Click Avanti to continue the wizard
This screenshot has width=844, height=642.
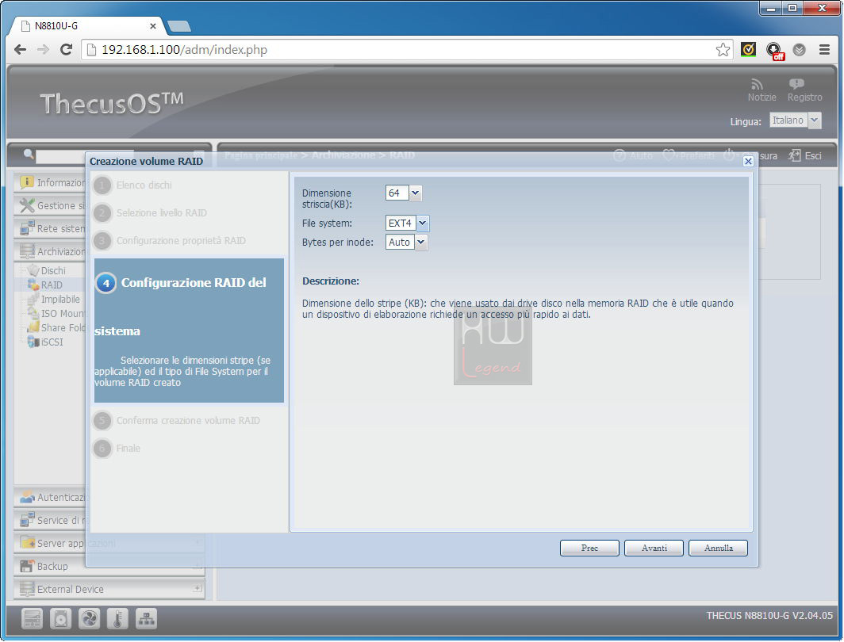point(654,548)
